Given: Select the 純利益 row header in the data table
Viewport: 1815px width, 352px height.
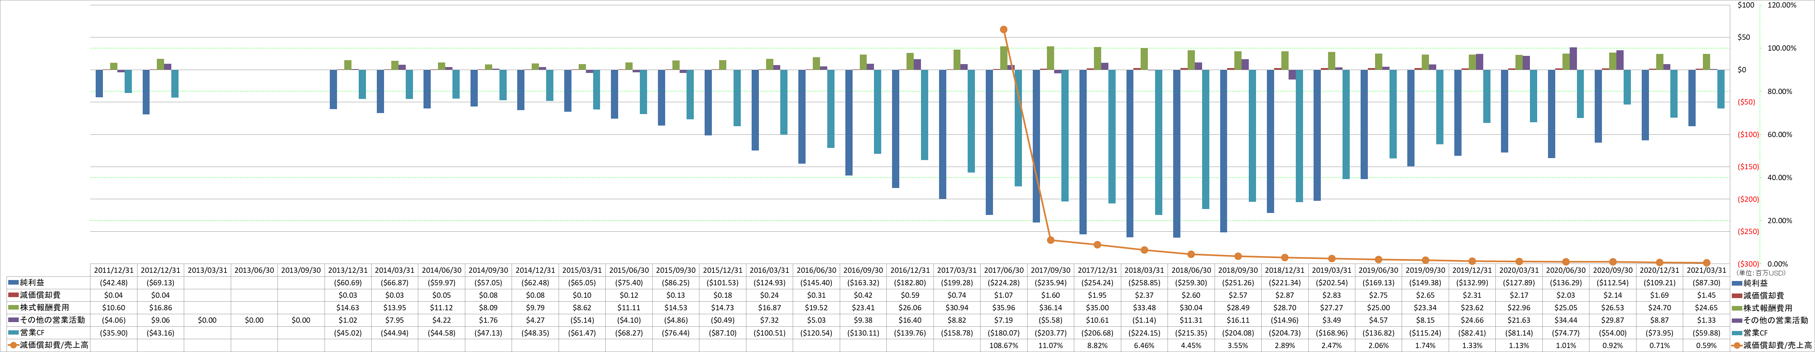Looking at the screenshot, I should coord(49,283).
